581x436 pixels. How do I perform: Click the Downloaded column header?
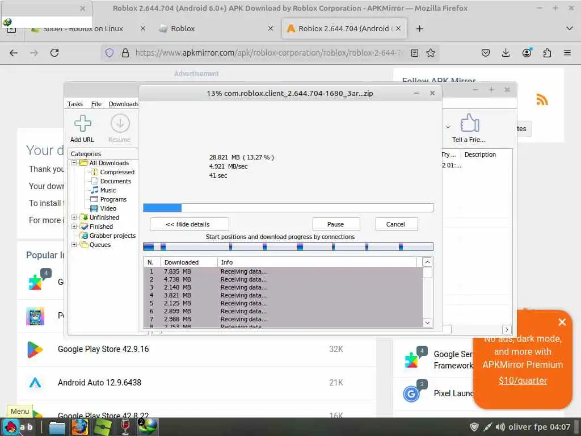(x=189, y=262)
